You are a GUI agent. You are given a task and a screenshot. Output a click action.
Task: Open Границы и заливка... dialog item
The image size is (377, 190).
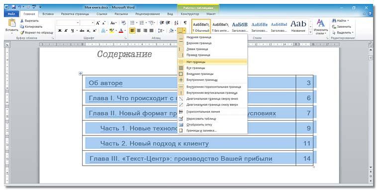pos(212,130)
